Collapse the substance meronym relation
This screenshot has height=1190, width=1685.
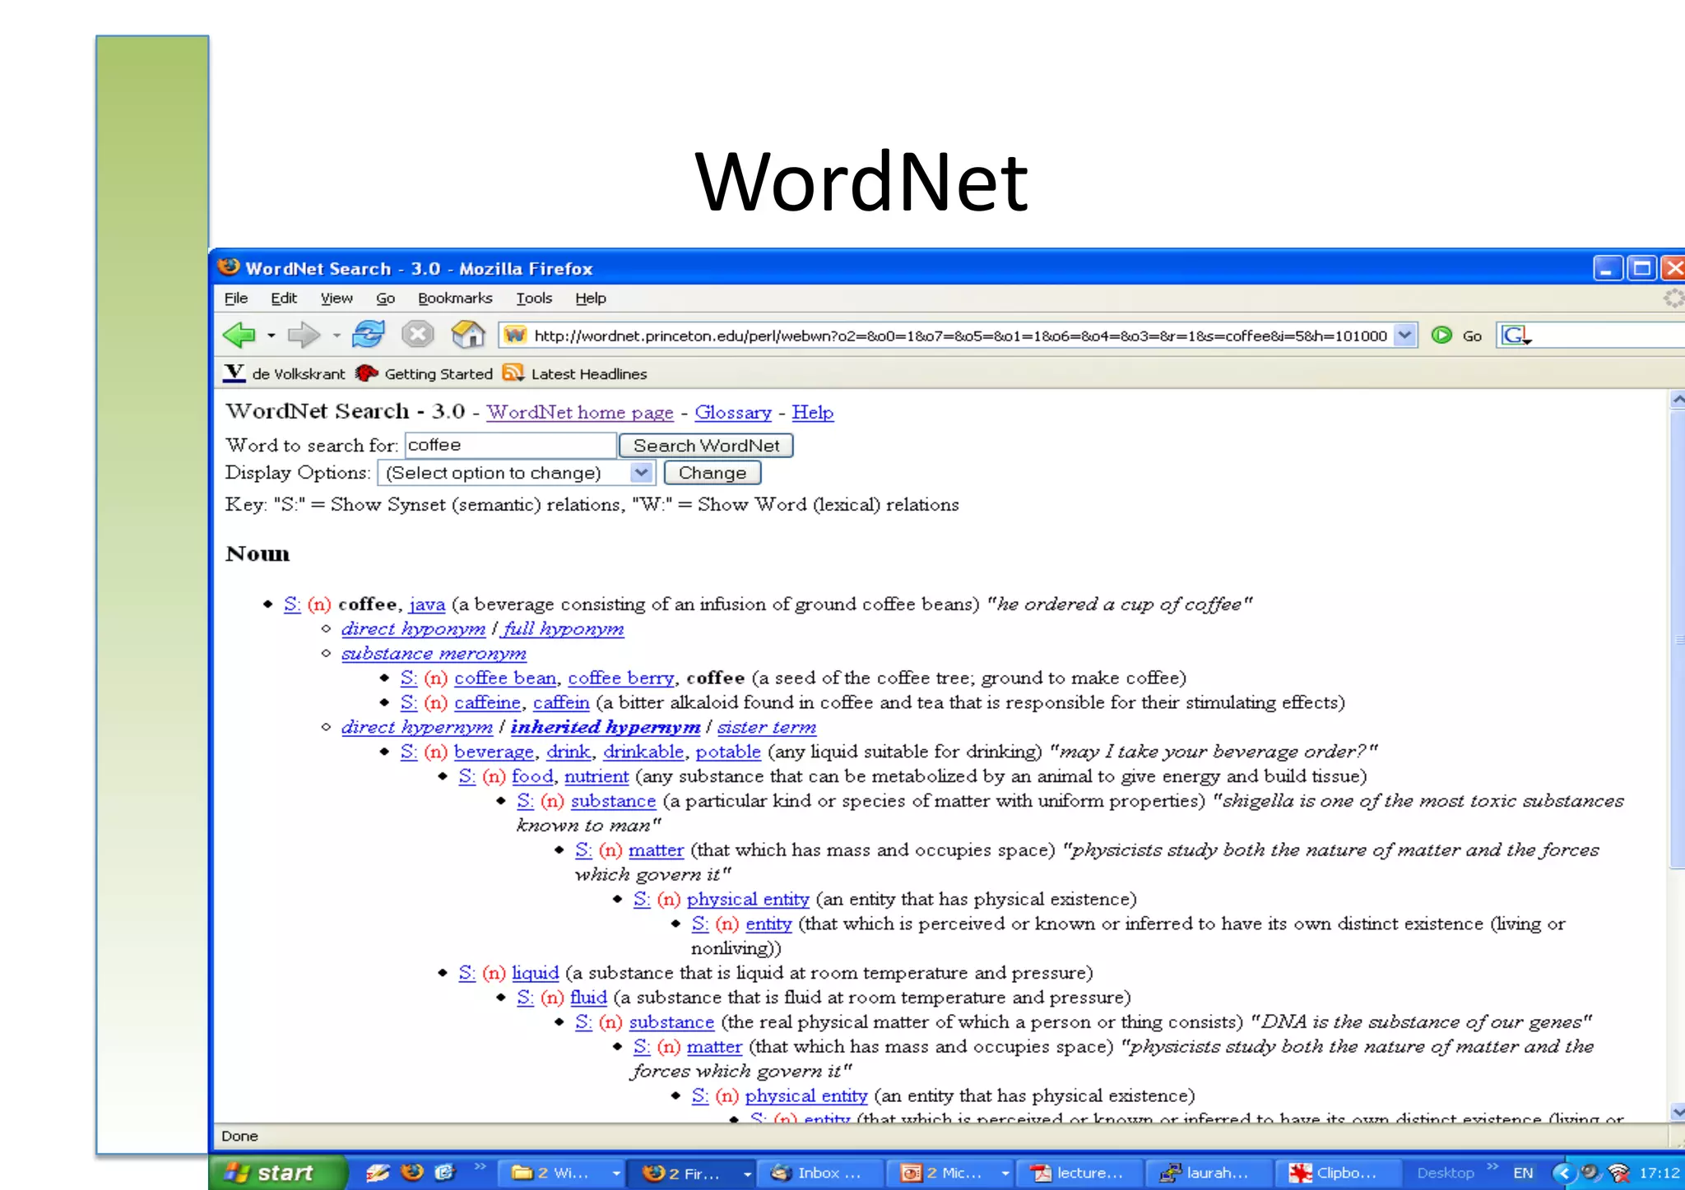[434, 654]
